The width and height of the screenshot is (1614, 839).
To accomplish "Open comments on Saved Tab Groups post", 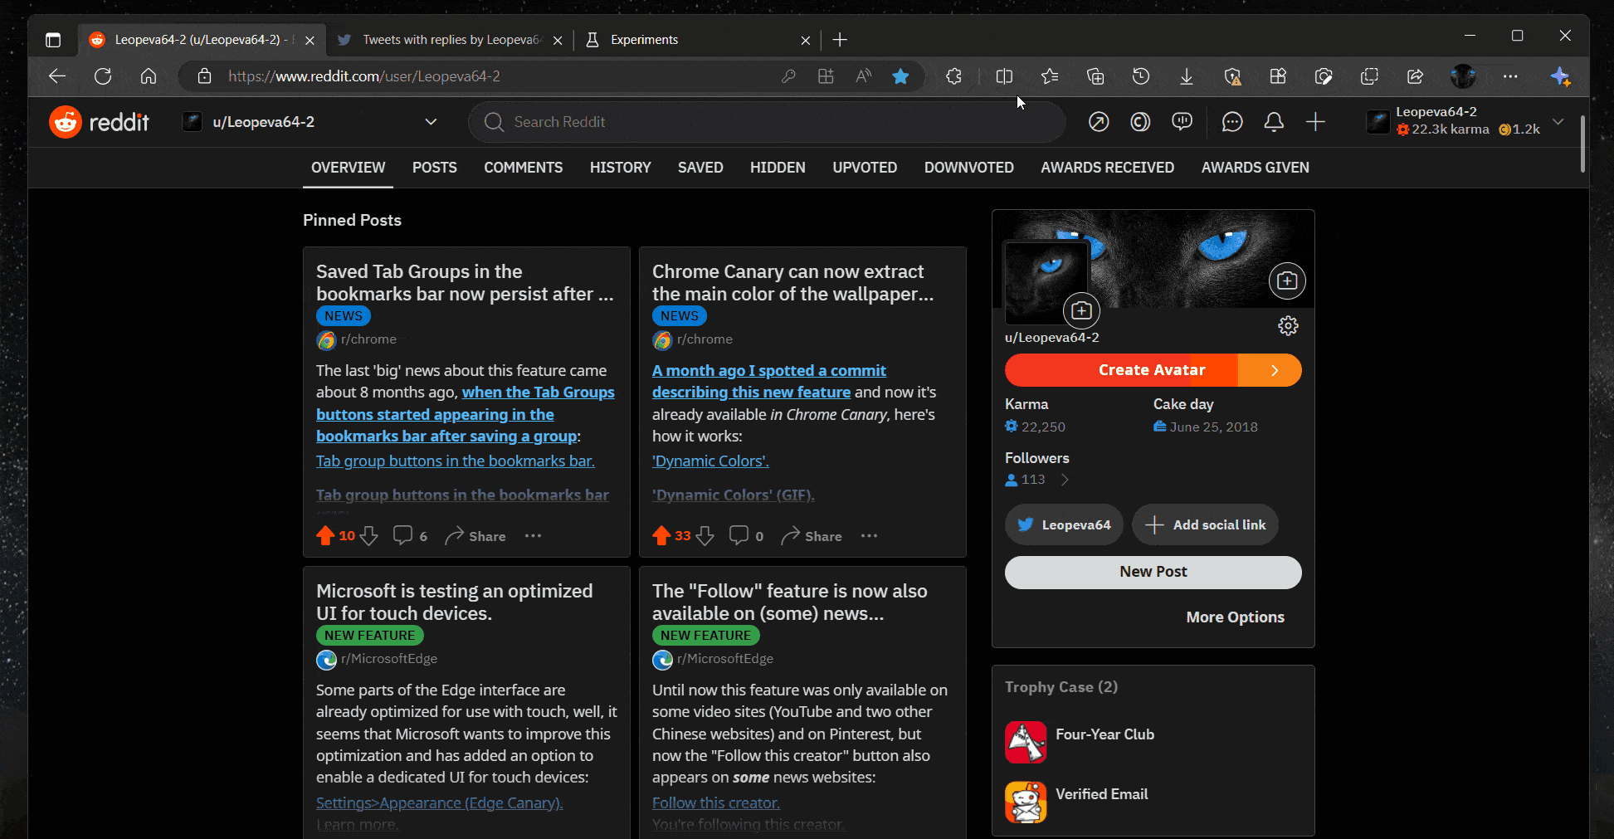I will coord(410,536).
